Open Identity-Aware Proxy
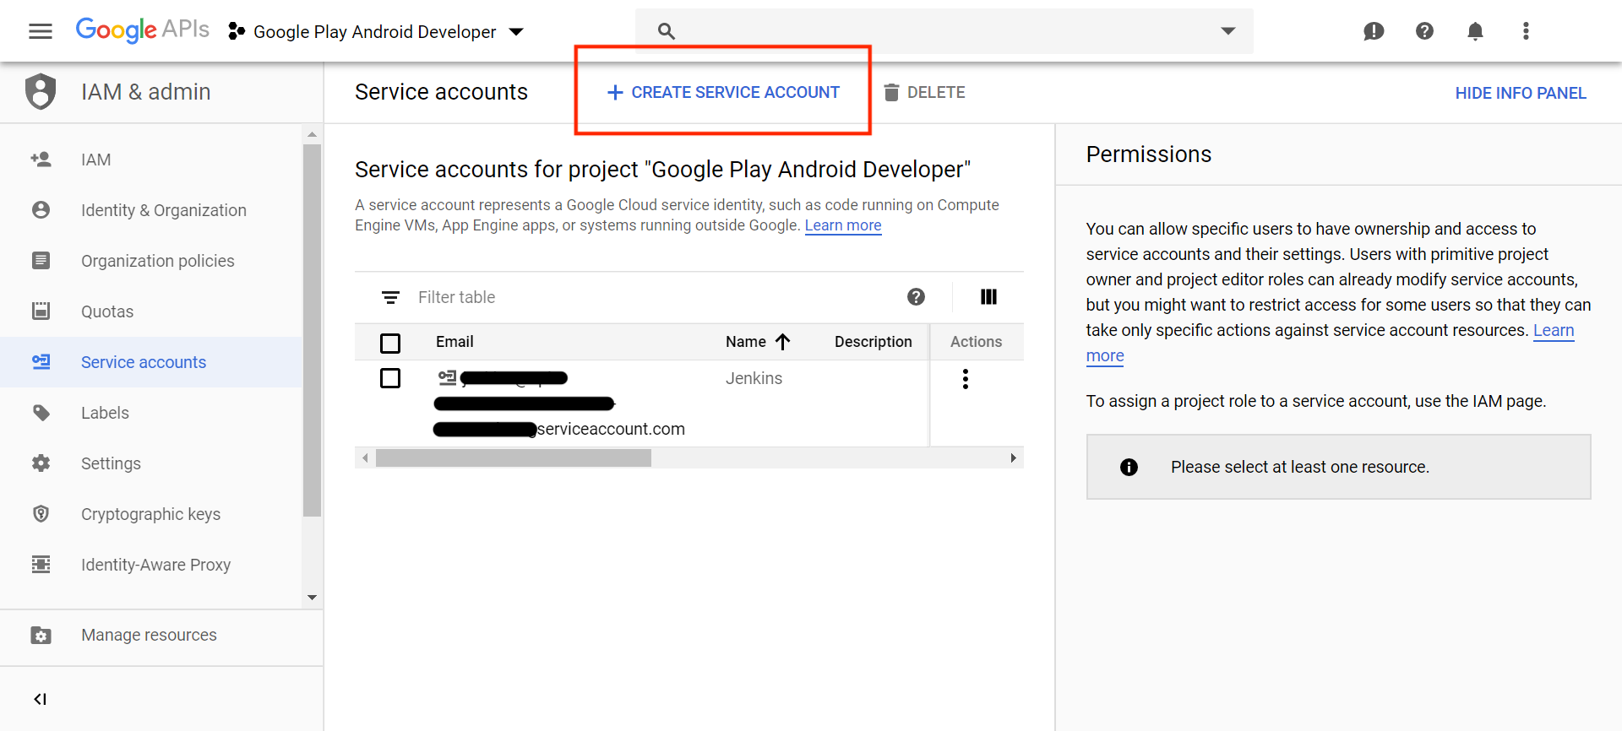Screen dimensions: 1622x731 [x=151, y=565]
